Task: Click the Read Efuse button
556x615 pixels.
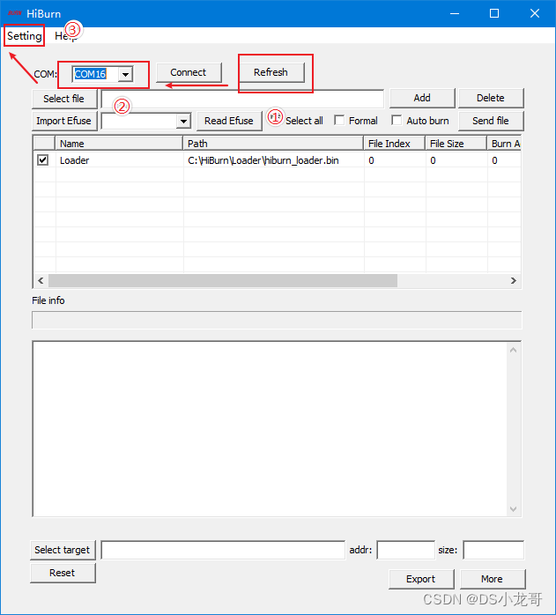Action: pos(229,121)
